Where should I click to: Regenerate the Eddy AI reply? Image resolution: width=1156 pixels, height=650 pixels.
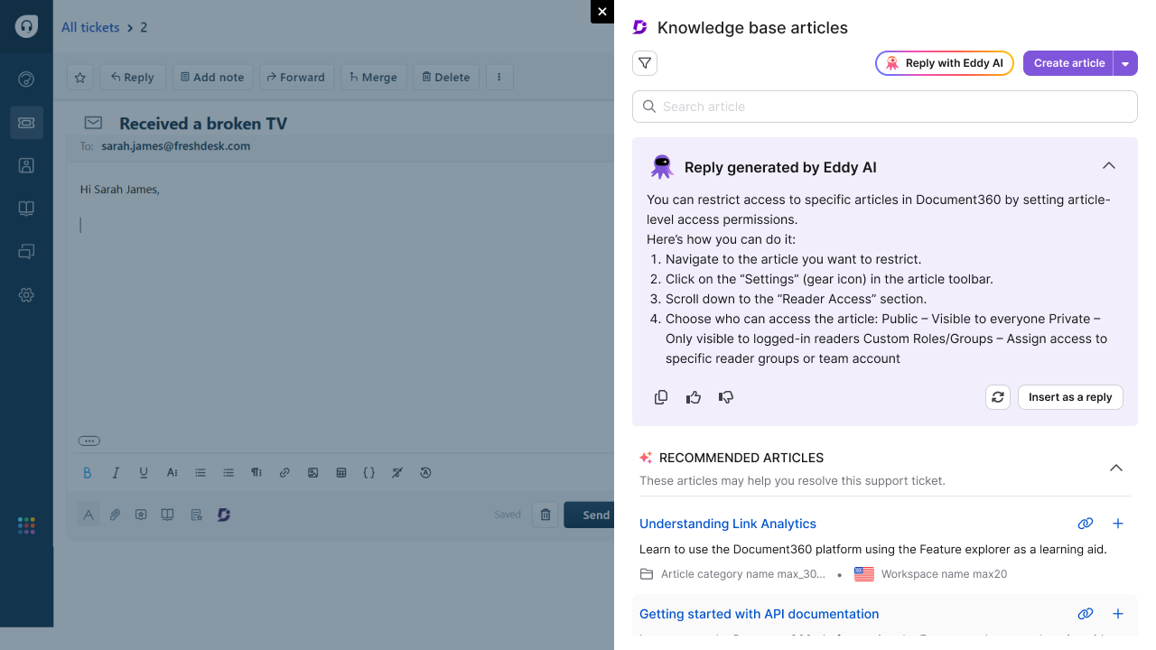[998, 397]
